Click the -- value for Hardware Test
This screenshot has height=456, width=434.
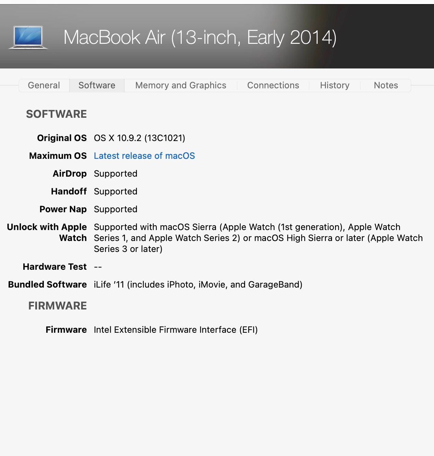[98, 267]
